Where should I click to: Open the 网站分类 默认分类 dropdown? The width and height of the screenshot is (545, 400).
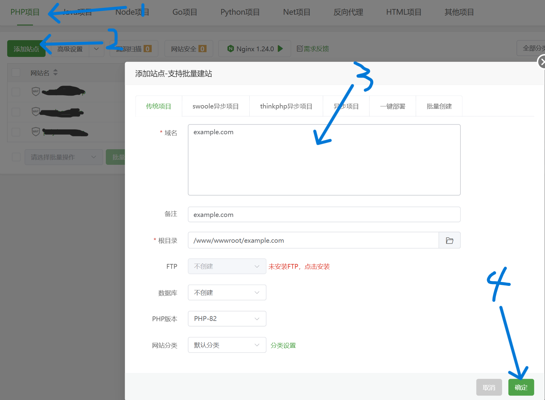[x=227, y=345]
